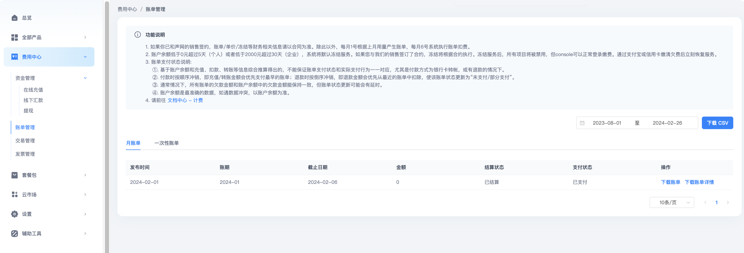Switch to the 一次性账单 tab

click(166, 143)
